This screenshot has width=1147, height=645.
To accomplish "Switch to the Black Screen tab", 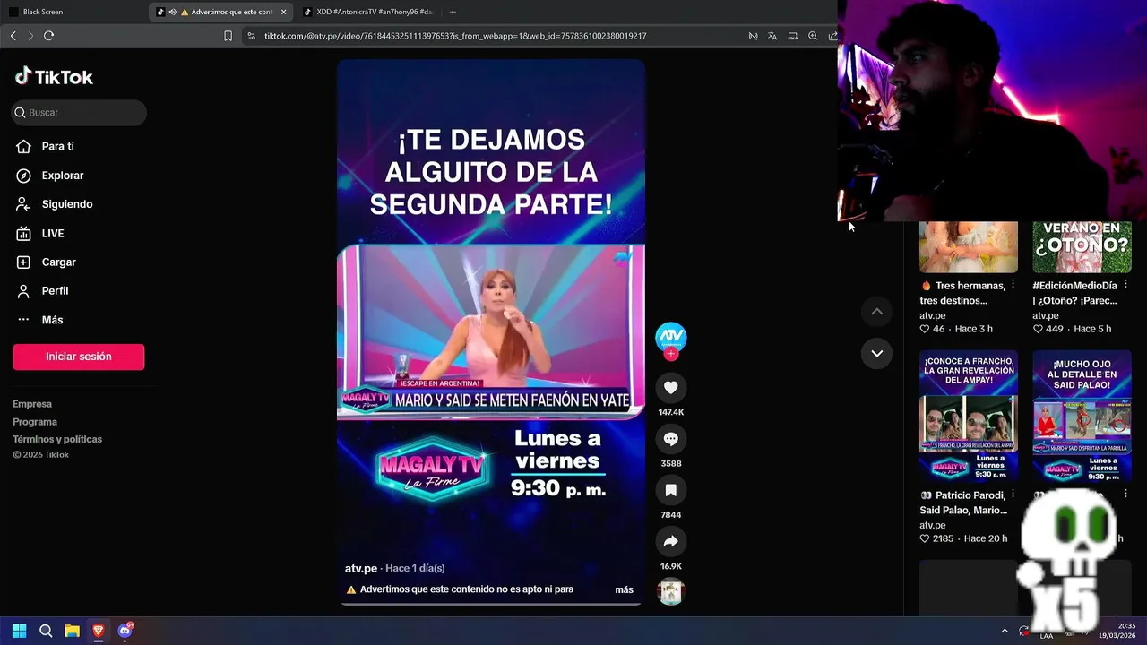I will pos(73,12).
